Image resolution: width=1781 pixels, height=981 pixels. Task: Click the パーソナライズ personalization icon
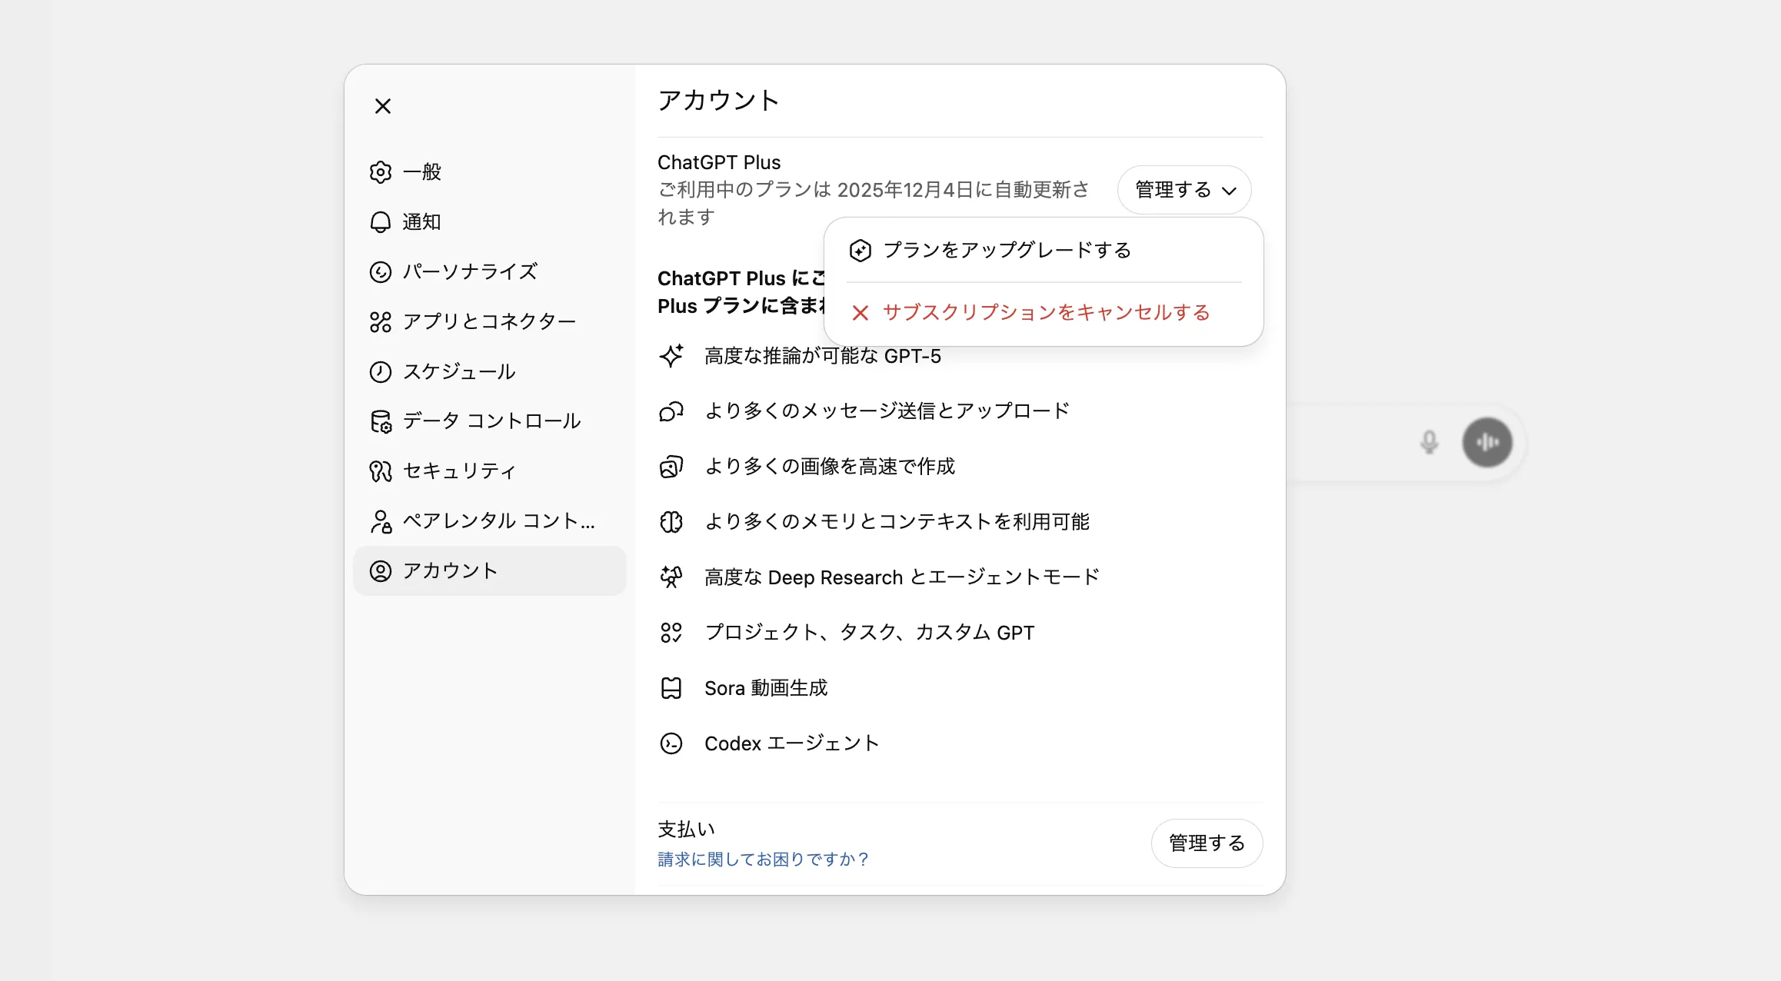(381, 271)
